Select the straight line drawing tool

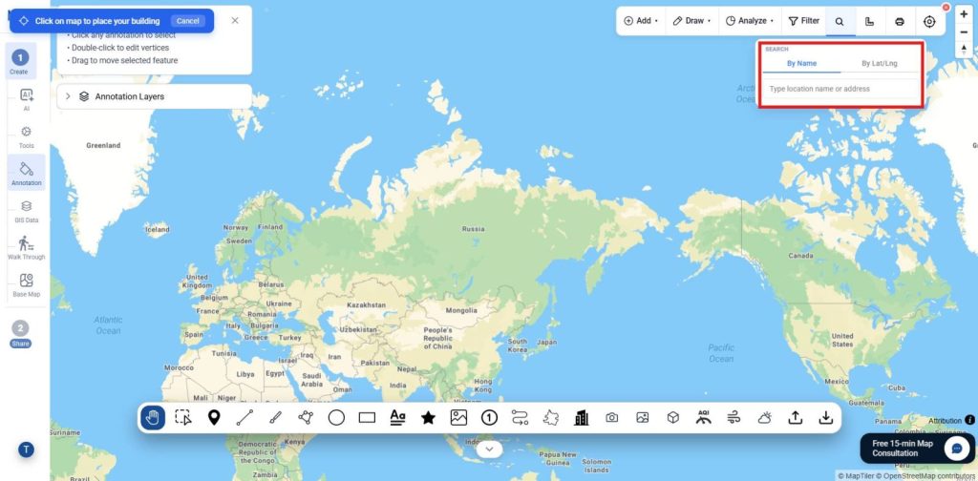tap(244, 417)
